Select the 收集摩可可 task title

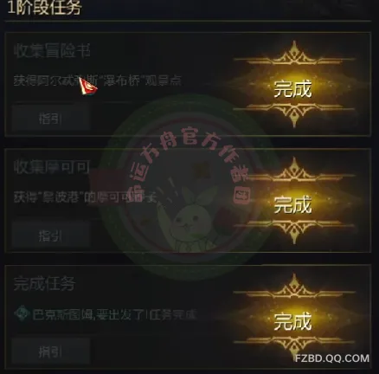click(x=52, y=167)
